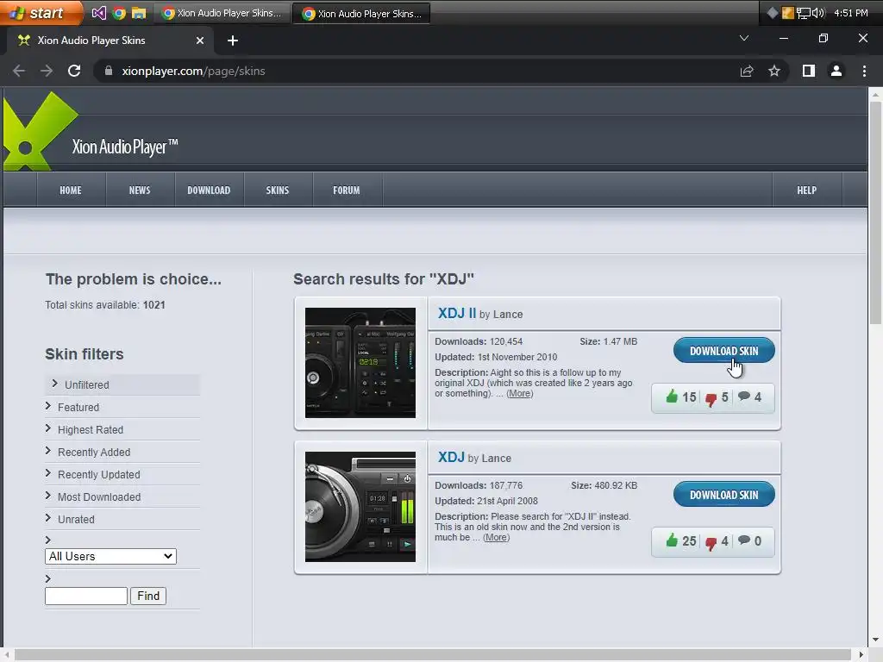Give XDJ II a thumbs down

click(711, 398)
